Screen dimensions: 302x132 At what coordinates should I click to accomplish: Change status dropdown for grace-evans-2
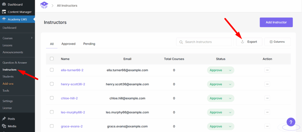(x=220, y=126)
